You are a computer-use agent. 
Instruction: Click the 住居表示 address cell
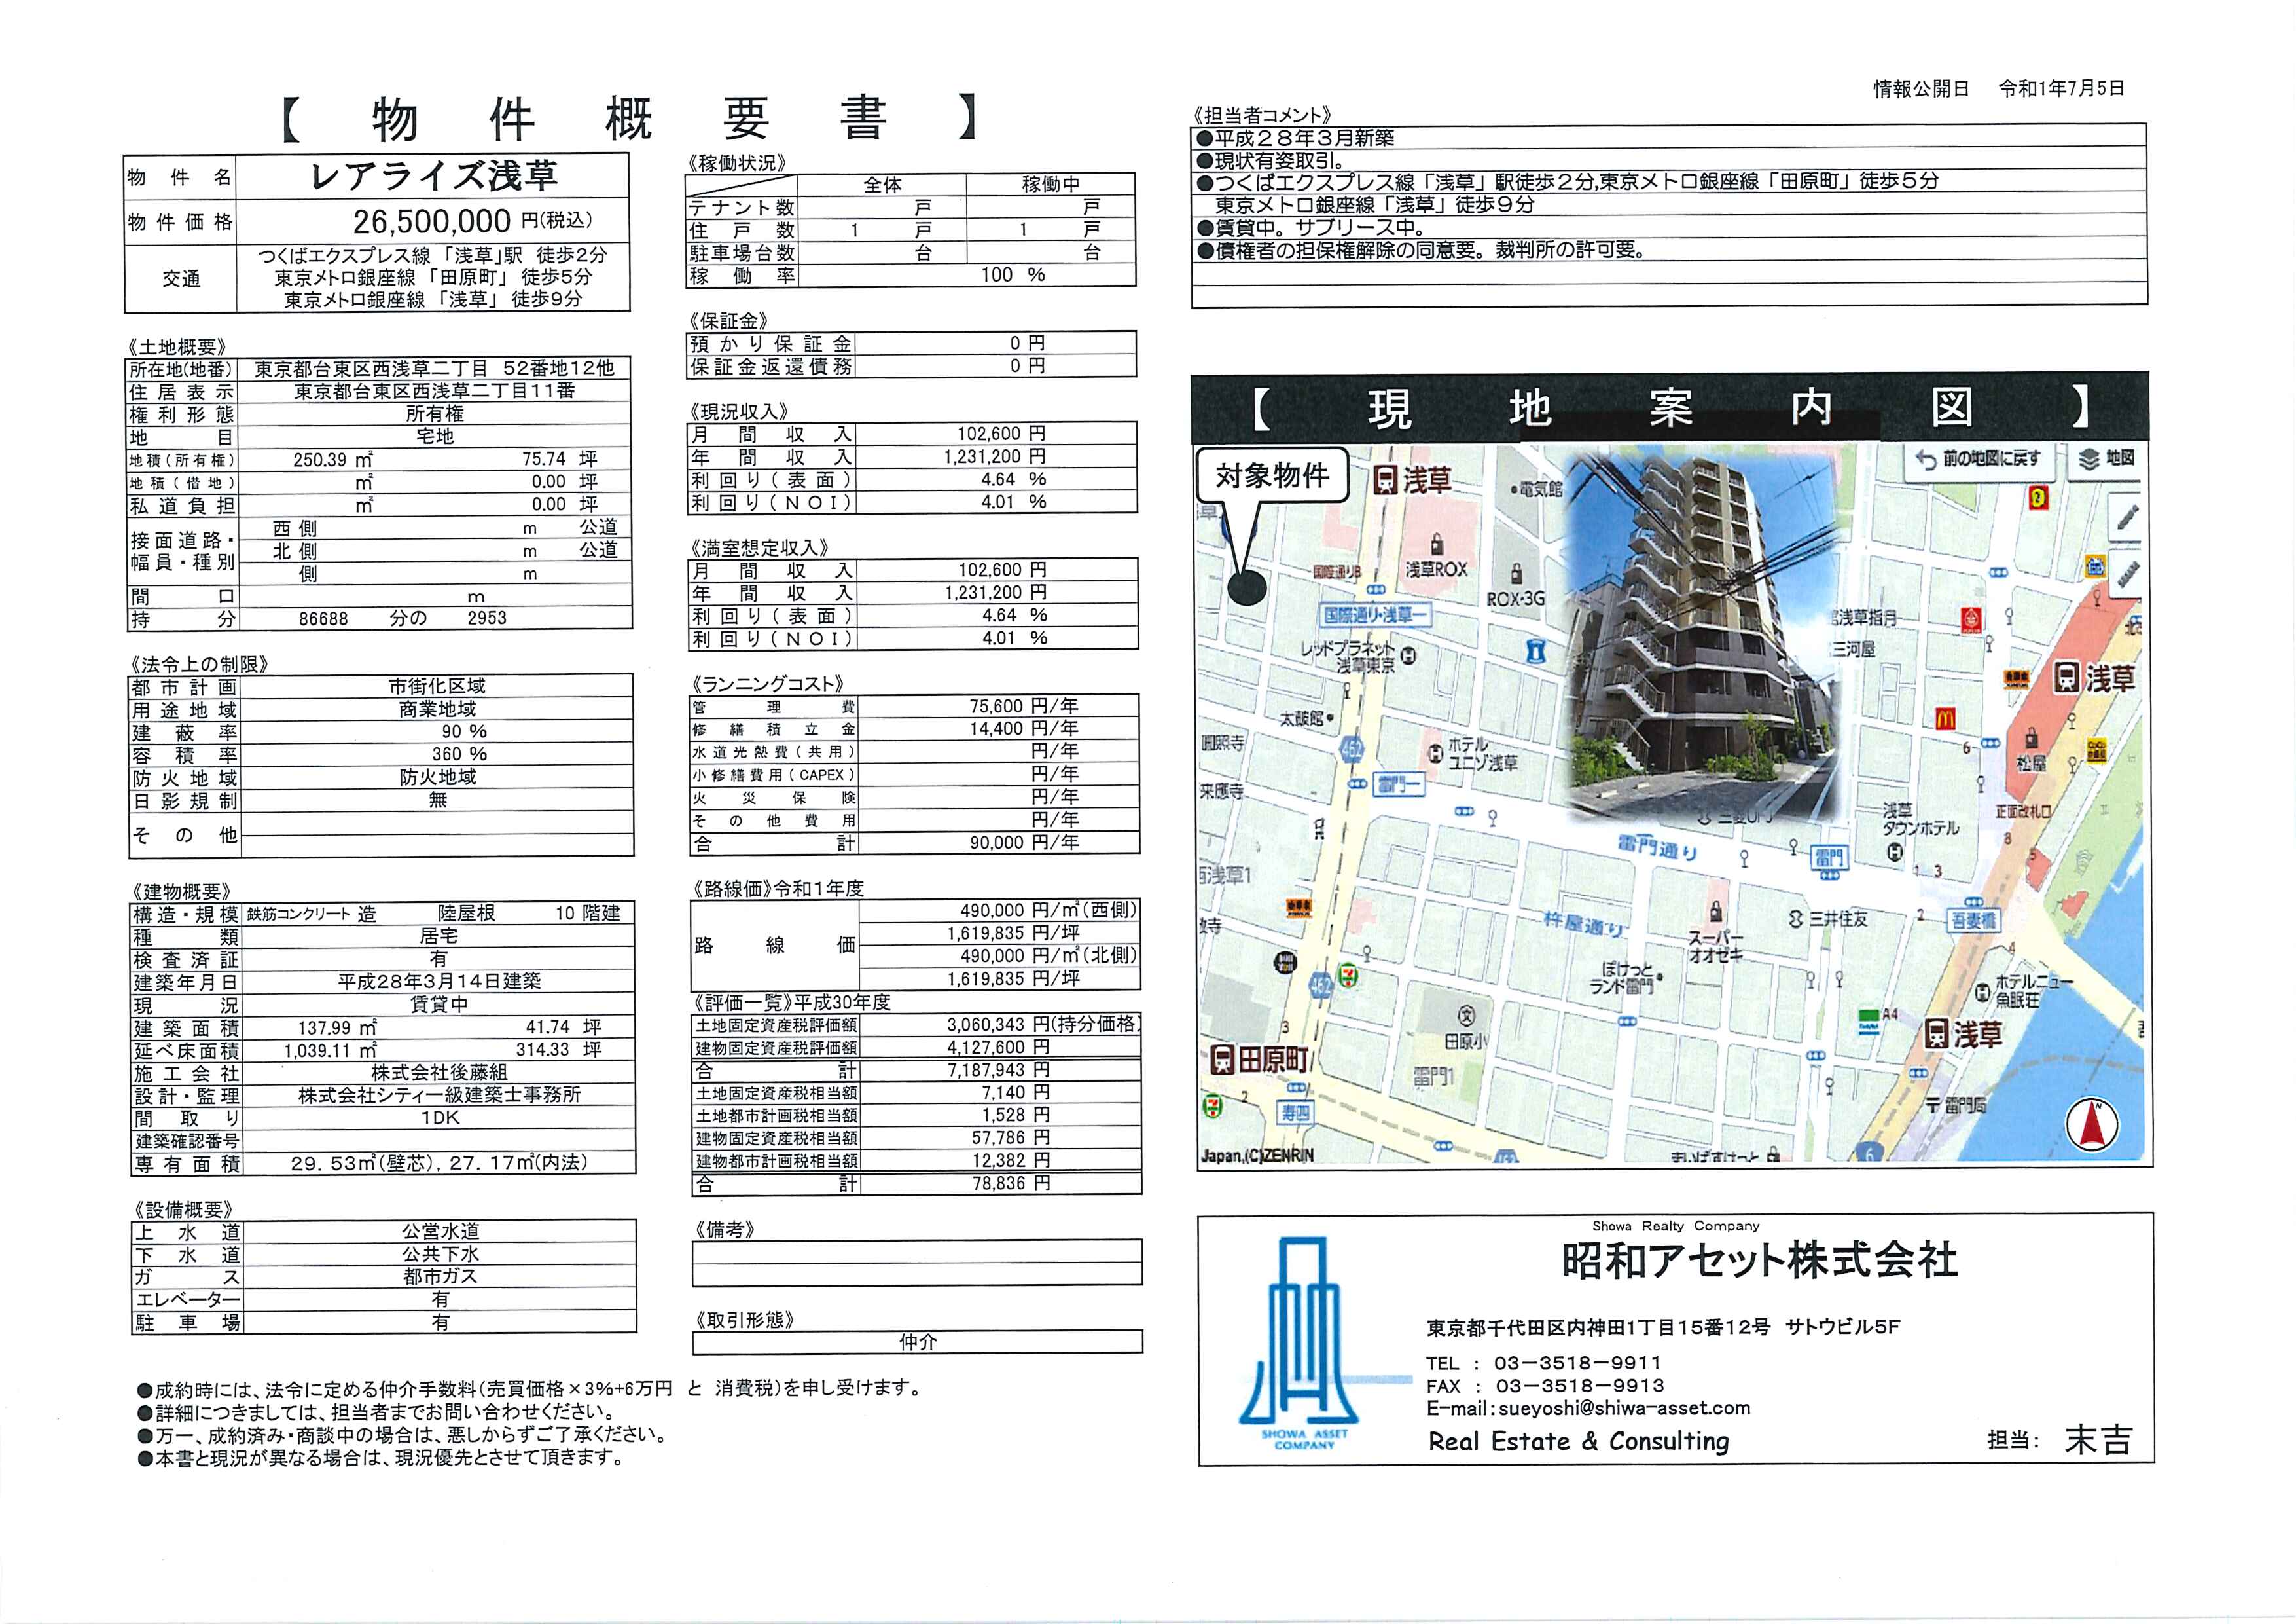(x=434, y=391)
